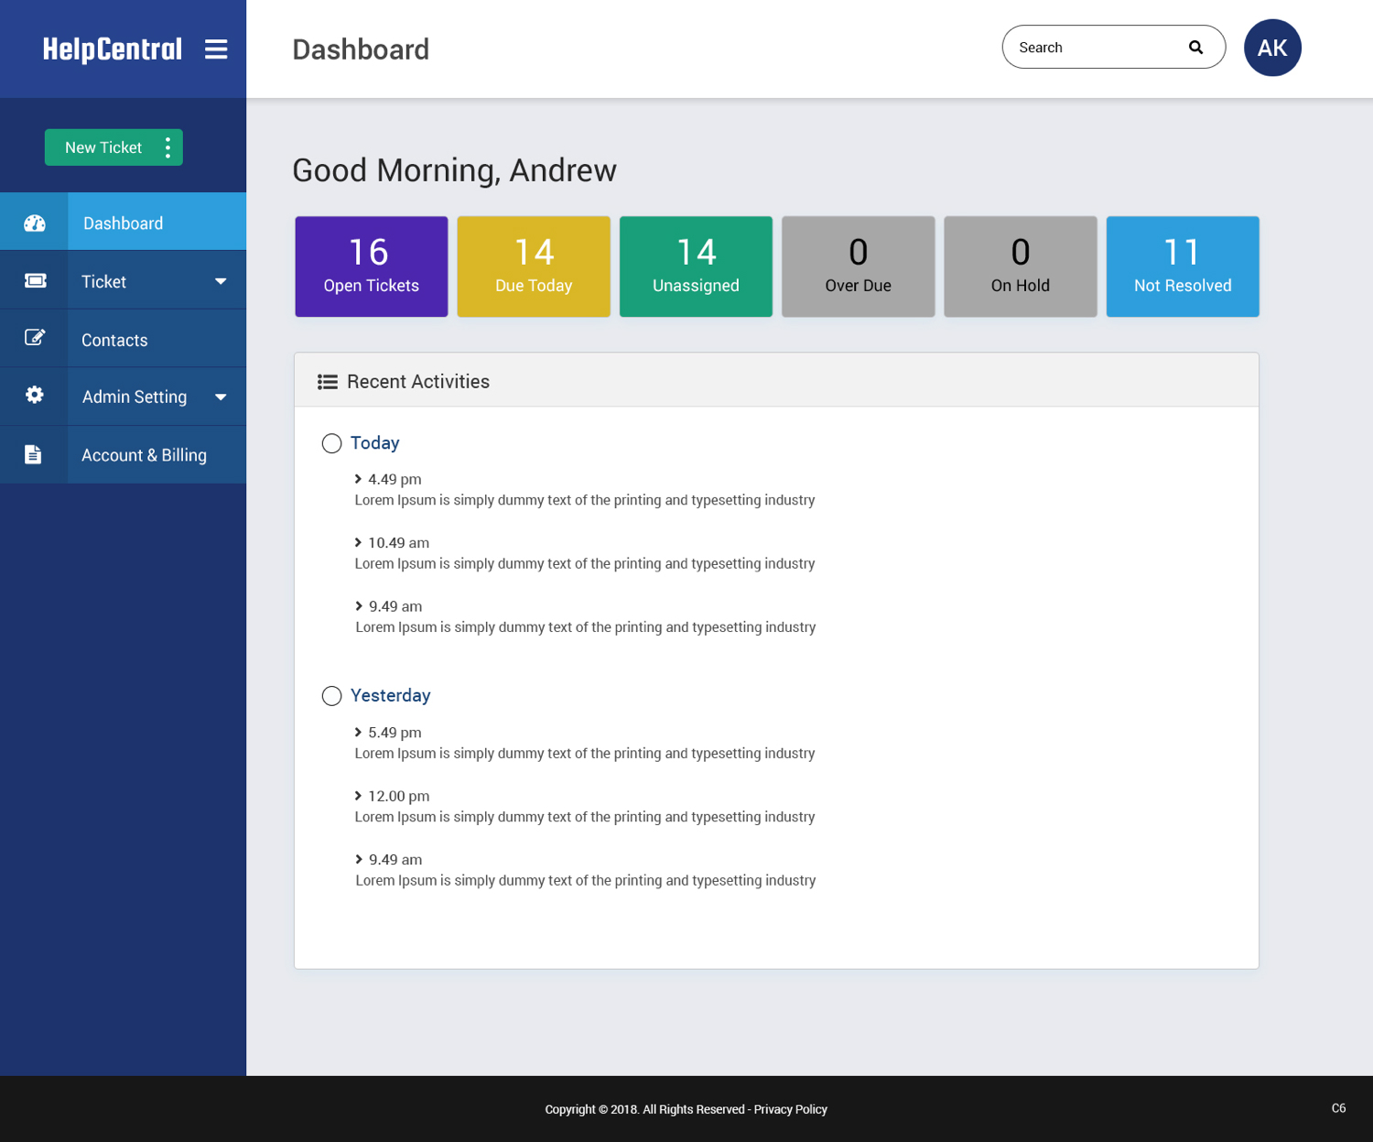Select the Yesterday radio circle
The image size is (1373, 1142).
coord(331,697)
